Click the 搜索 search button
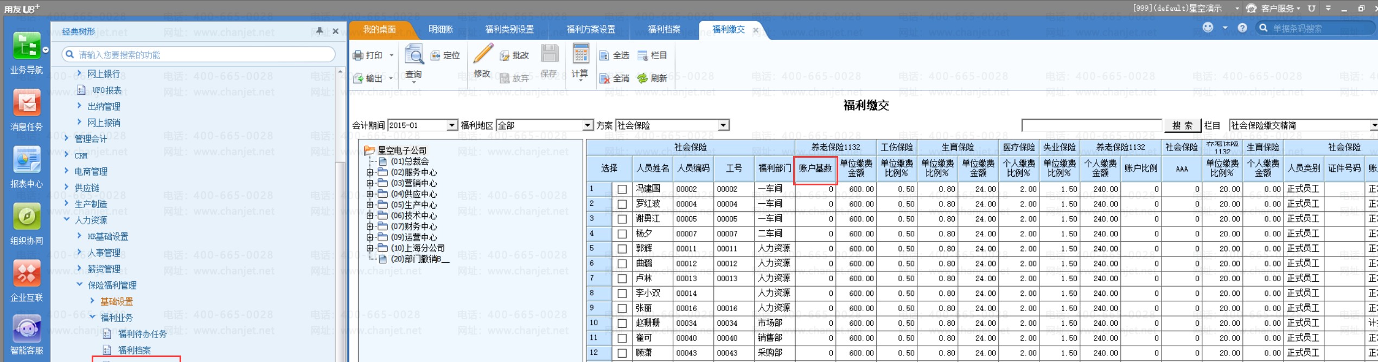Image resolution: width=1378 pixels, height=362 pixels. 1182,126
